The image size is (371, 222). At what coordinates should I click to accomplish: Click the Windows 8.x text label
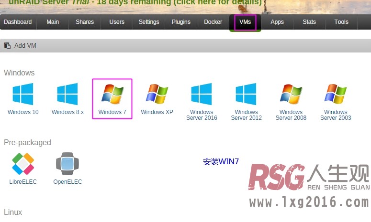(x=67, y=112)
